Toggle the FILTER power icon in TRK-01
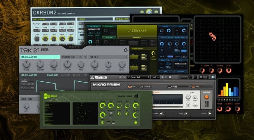 [x=126, y=57]
